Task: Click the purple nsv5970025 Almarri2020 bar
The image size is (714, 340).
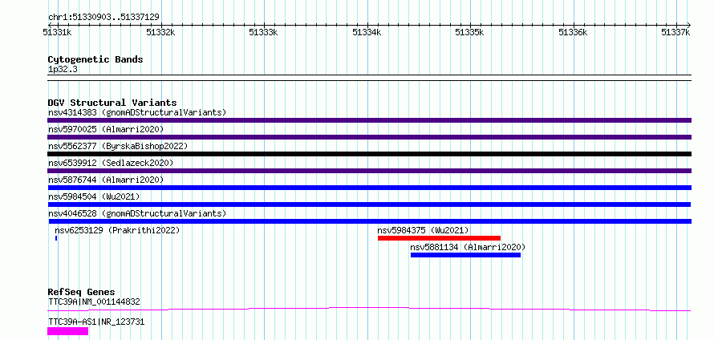Action: click(369, 137)
